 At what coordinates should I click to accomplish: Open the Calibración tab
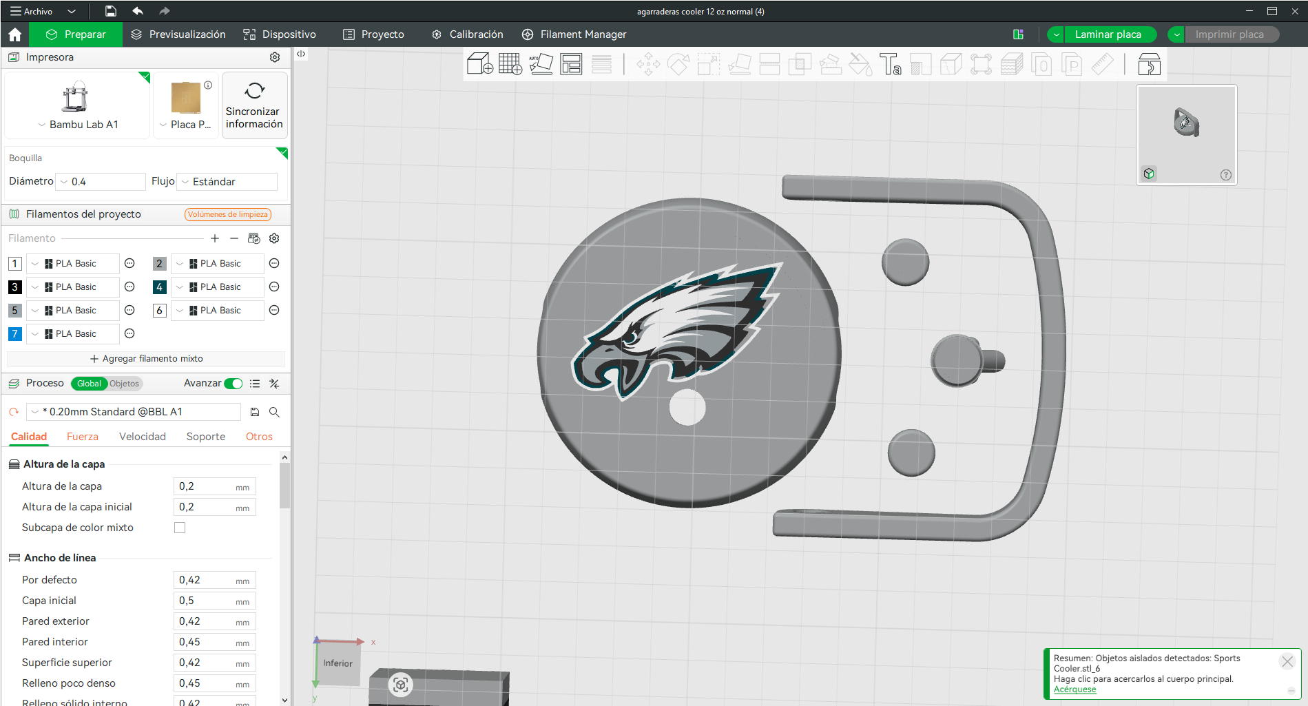coord(468,34)
